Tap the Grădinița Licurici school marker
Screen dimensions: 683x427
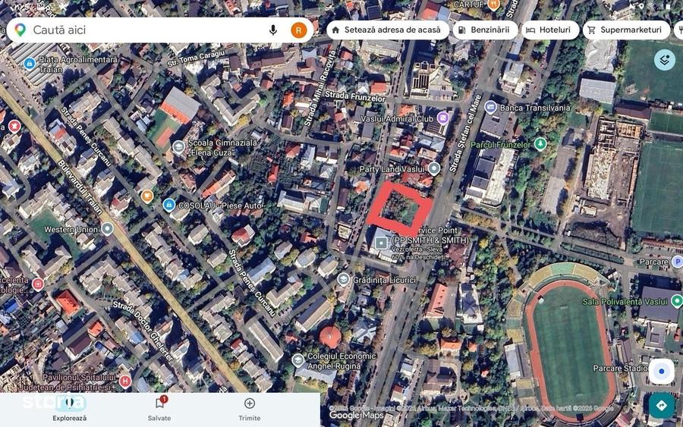pyautogui.click(x=344, y=279)
